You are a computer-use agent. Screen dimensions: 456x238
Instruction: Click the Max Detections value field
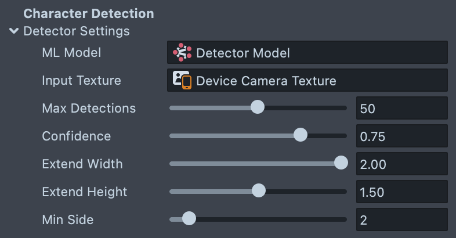(x=401, y=108)
